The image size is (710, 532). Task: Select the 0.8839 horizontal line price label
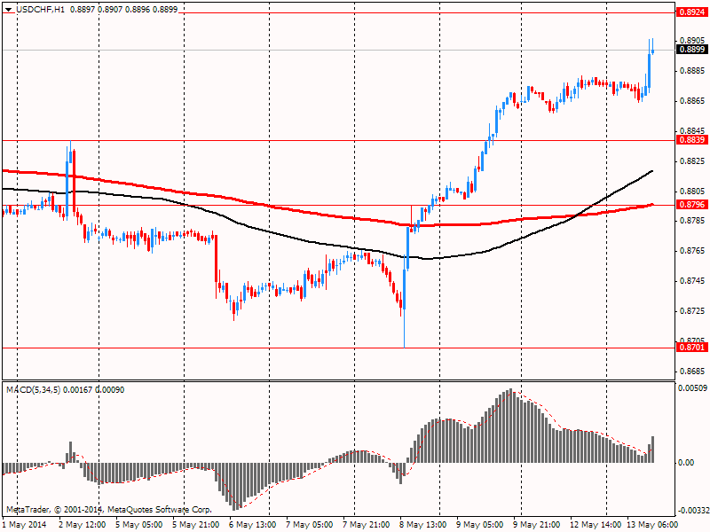[692, 140]
